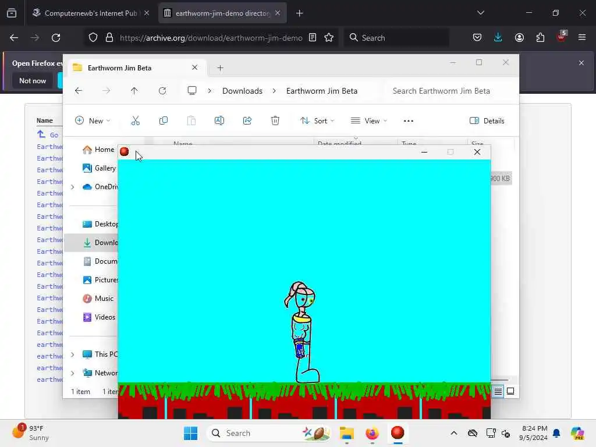The height and width of the screenshot is (447, 596).
Task: Click the site lock icon in URL bar
Action: pyautogui.click(x=109, y=38)
